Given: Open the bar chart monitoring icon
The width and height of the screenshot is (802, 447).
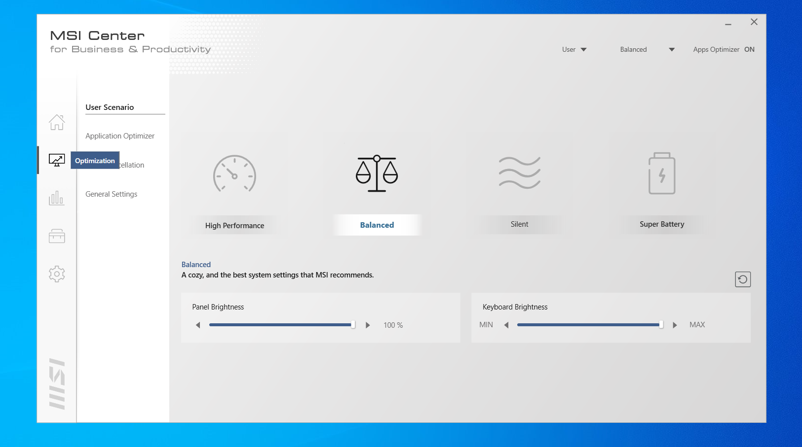Looking at the screenshot, I should click(x=57, y=198).
